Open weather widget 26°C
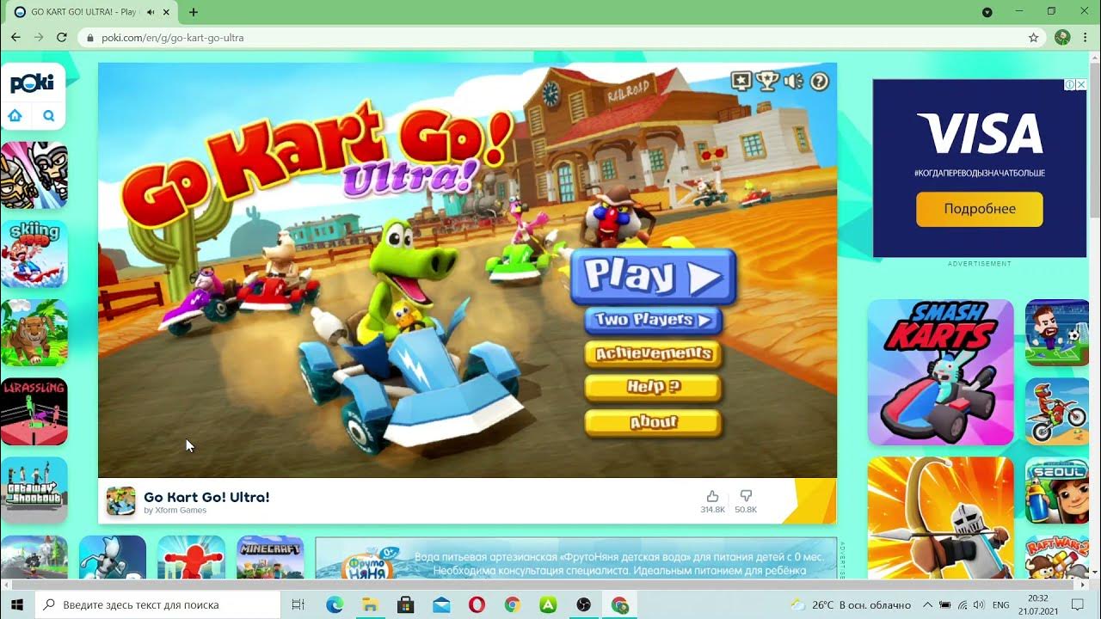Viewport: 1101px width, 619px height. [x=851, y=604]
